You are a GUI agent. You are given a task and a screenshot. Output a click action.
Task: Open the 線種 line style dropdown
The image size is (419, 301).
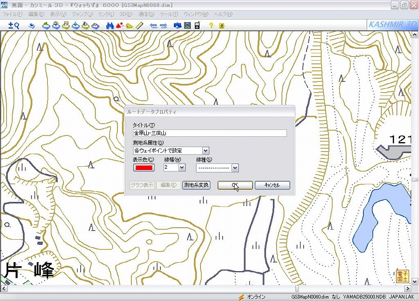235,168
